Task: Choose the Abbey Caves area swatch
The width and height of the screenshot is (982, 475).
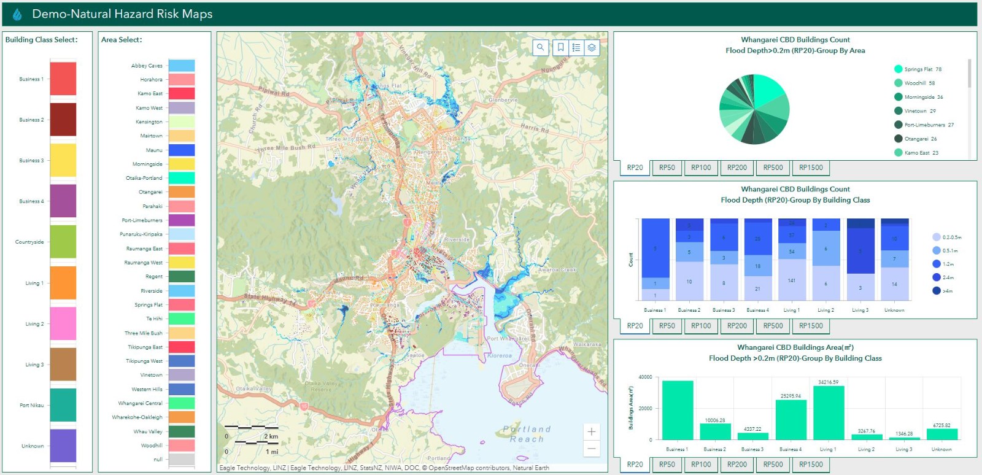Action: [x=182, y=66]
